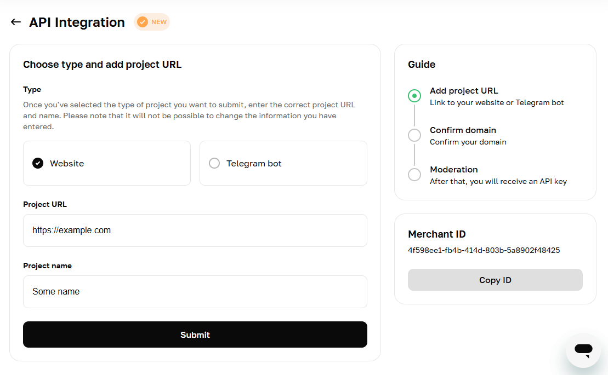
Task: Choose the Telegram bot type card
Action: click(x=283, y=163)
